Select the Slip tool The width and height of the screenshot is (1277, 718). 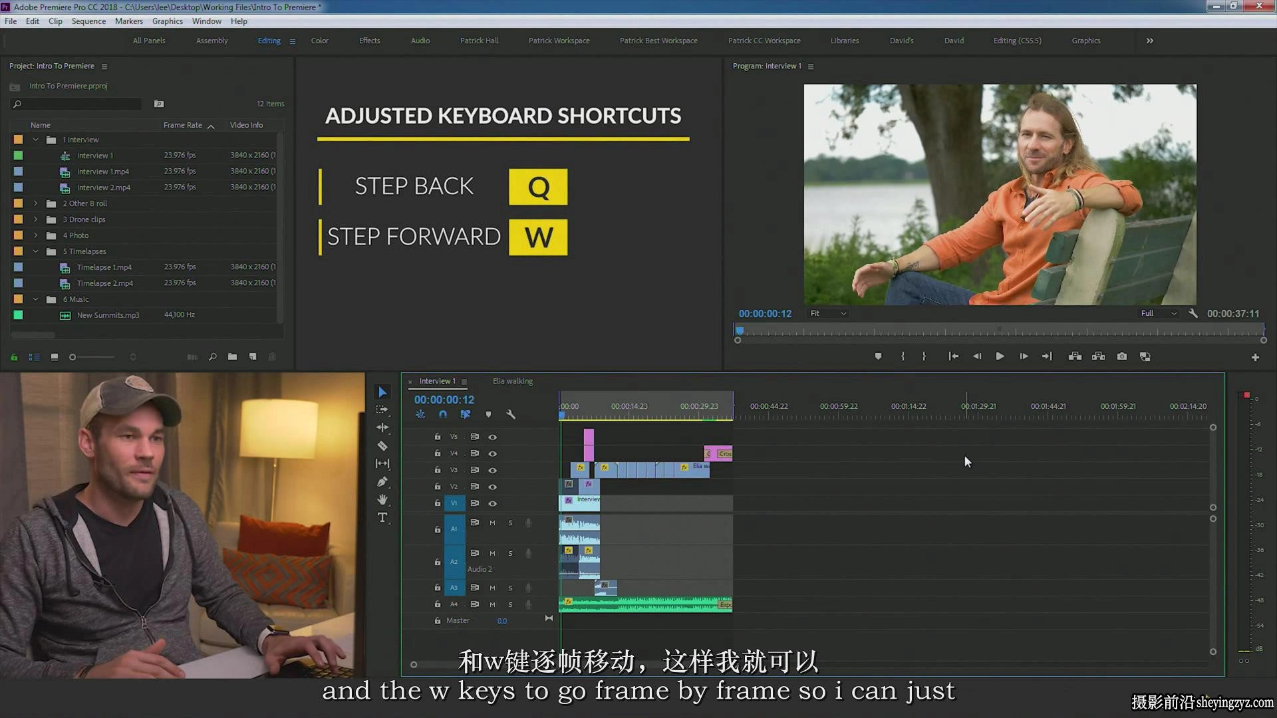[382, 463]
